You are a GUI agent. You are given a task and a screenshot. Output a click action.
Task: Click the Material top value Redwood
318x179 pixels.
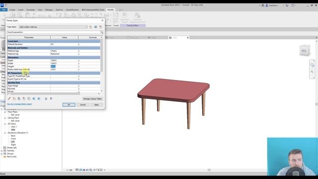coord(64,54)
